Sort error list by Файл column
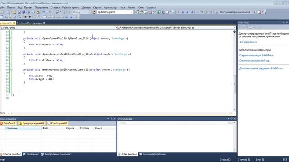Image resolution: width=289 pixels, height=162 pixels. pos(53,128)
